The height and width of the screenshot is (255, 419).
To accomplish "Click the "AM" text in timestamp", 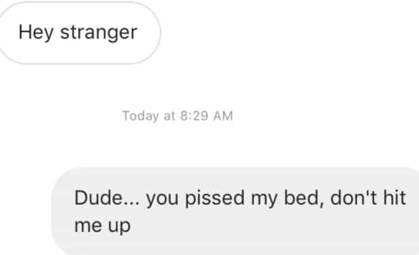I will tap(223, 116).
